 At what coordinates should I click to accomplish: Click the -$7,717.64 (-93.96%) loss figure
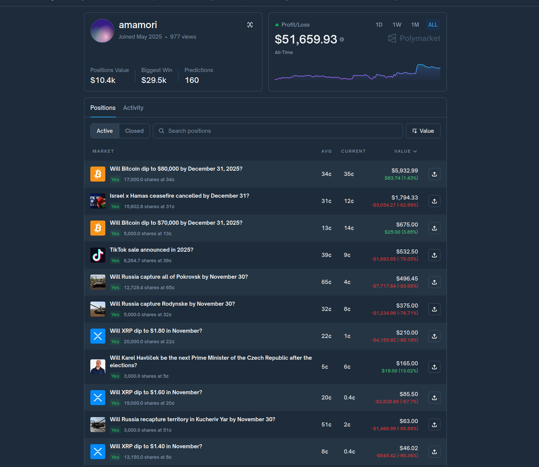395,286
